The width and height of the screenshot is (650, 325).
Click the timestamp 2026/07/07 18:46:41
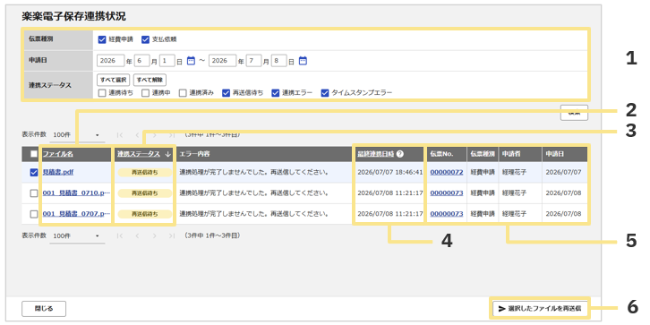(x=389, y=172)
